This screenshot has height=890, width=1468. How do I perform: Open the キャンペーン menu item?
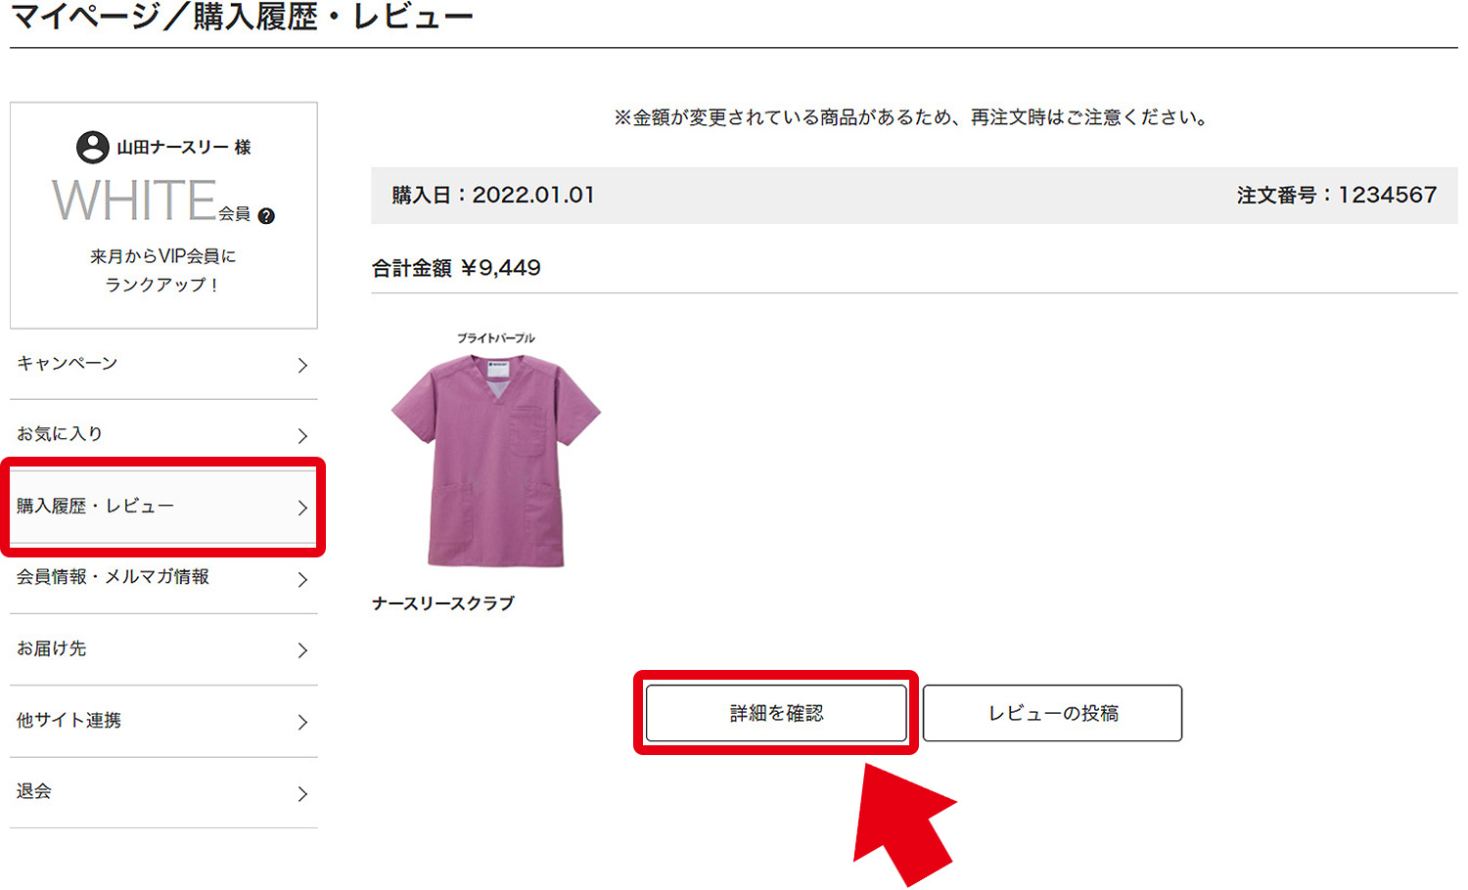tap(68, 364)
